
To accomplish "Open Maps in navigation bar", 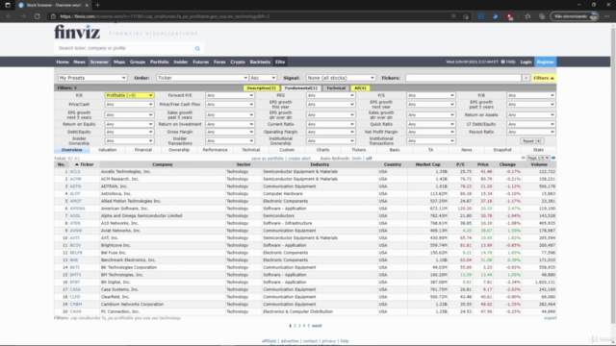I will (119, 62).
